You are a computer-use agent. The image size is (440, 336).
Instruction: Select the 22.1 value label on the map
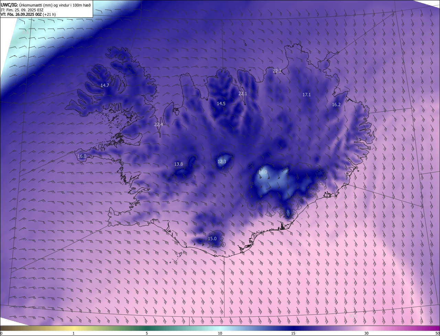coord(243,93)
